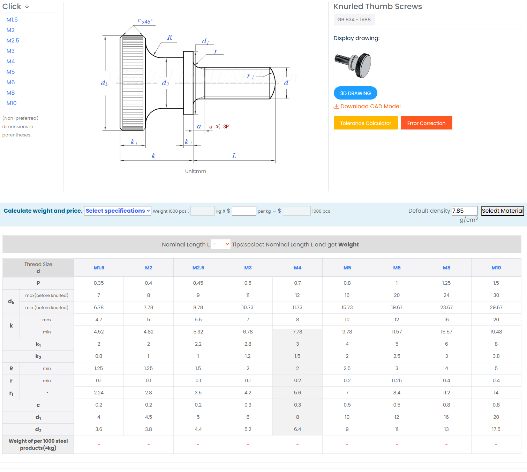Choose M10 in the left size list
The width and height of the screenshot is (527, 472).
12,103
